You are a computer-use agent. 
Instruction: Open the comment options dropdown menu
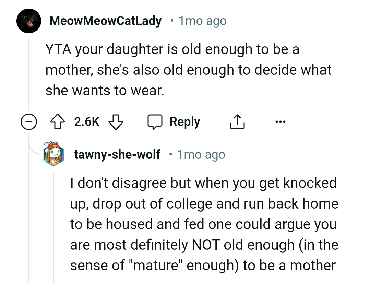[x=281, y=121]
